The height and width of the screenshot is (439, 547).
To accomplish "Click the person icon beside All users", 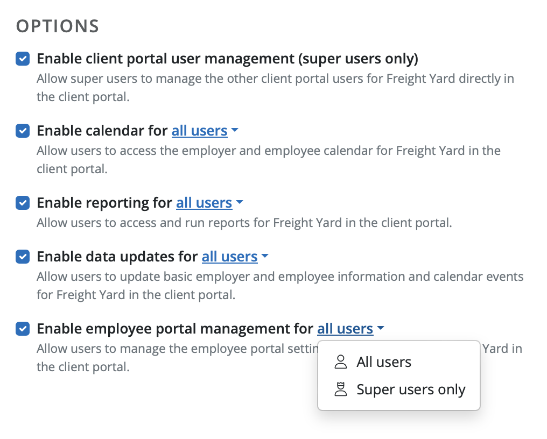I will pos(341,362).
